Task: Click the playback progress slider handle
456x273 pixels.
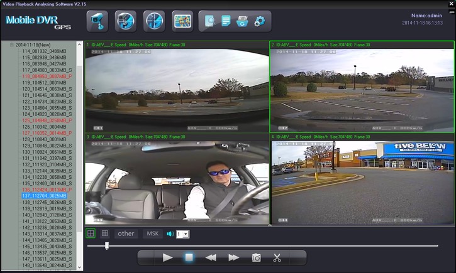Action: pyautogui.click(x=106, y=245)
